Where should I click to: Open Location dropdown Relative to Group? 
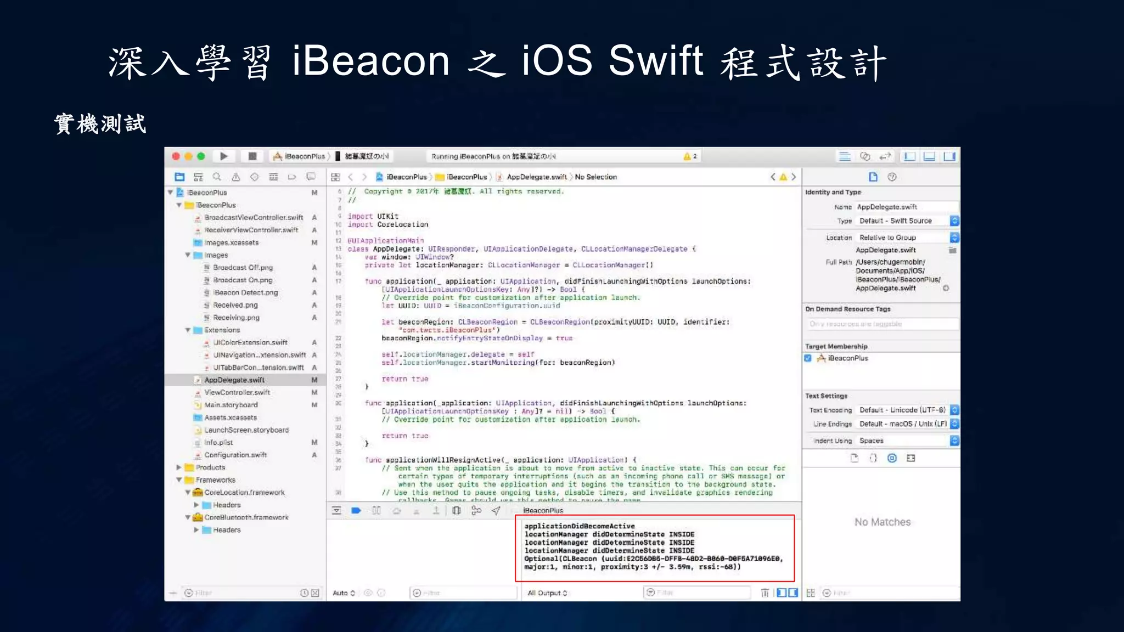pyautogui.click(x=907, y=238)
